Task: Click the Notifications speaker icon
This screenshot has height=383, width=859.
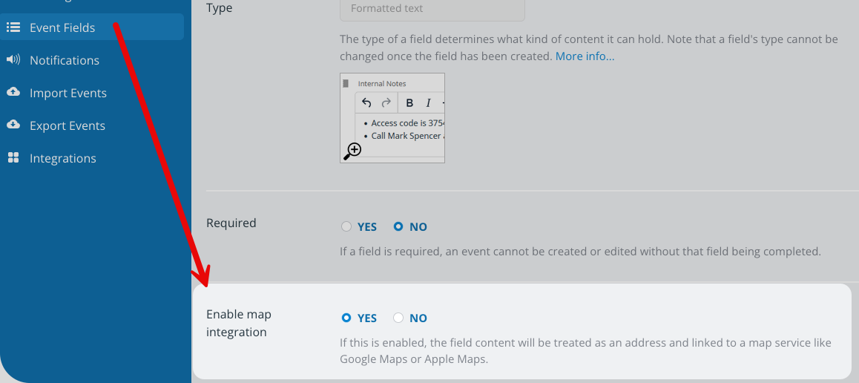Action: [13, 60]
